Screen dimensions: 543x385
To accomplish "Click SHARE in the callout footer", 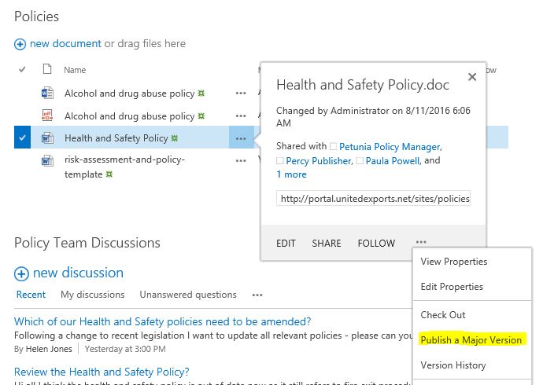I will [x=327, y=244].
